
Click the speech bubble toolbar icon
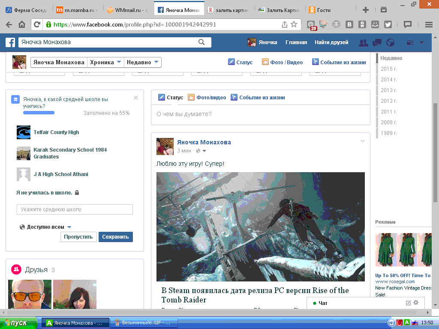point(408,24)
